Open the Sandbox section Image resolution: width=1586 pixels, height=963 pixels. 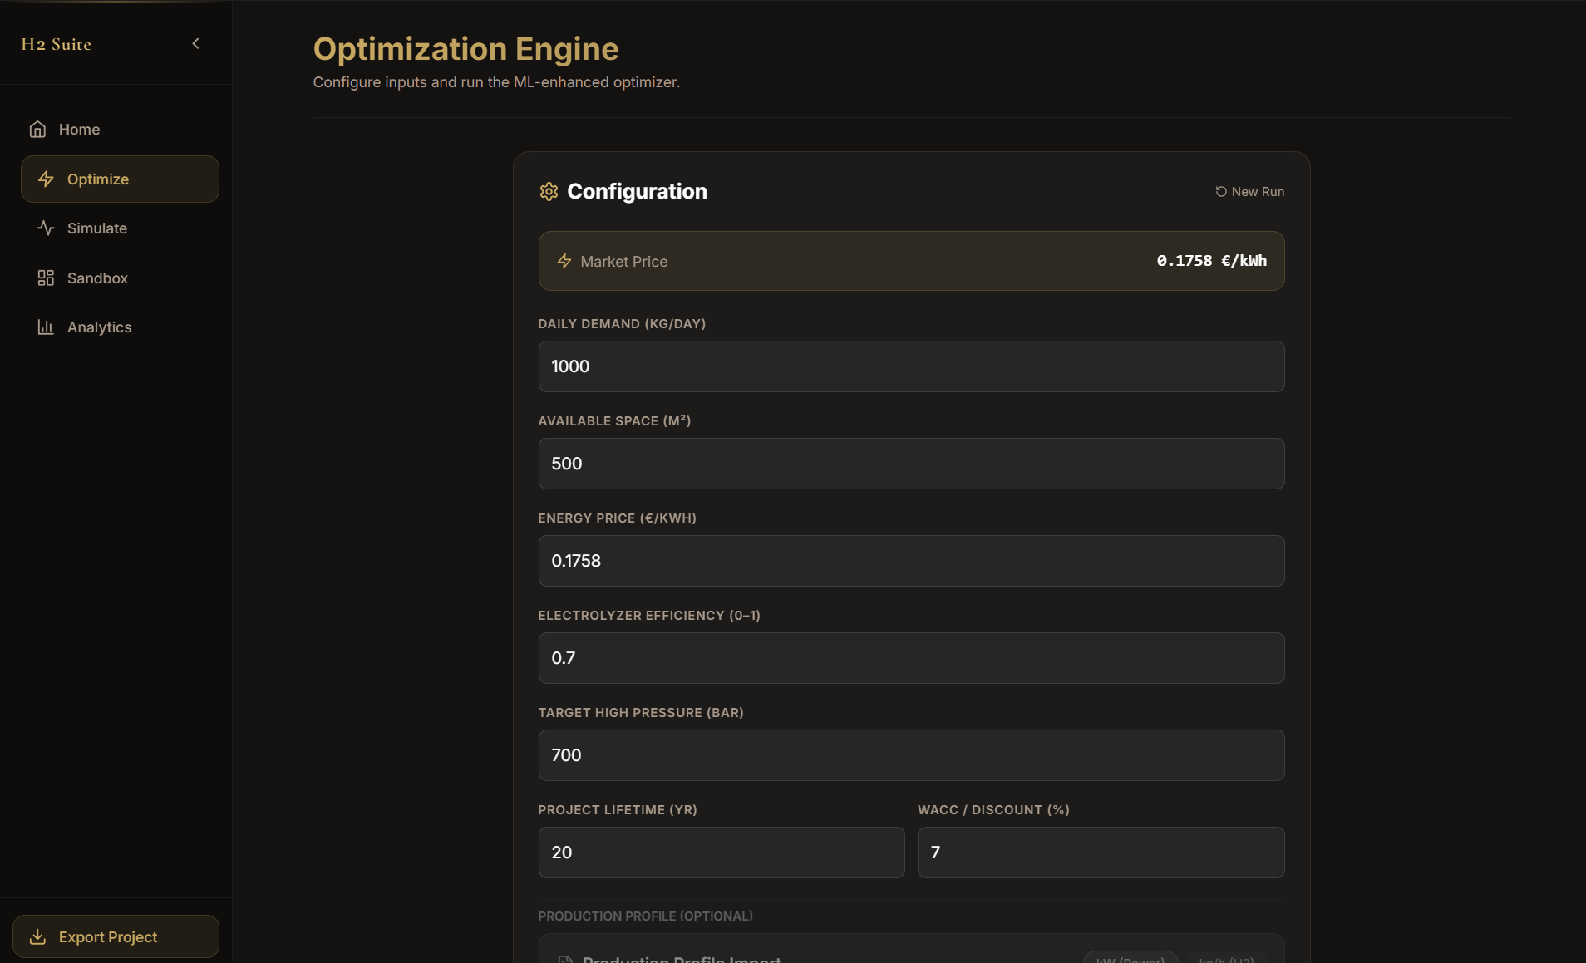120,278
